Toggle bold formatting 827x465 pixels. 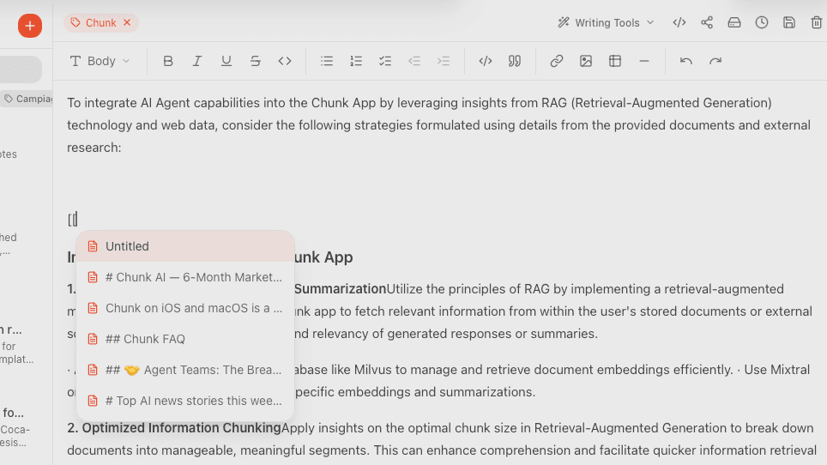tap(168, 61)
